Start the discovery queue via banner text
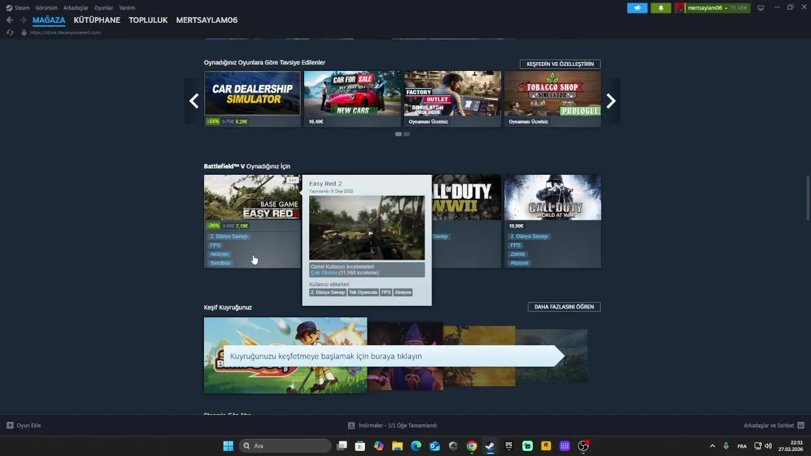Viewport: 811px width, 456px height. point(326,356)
